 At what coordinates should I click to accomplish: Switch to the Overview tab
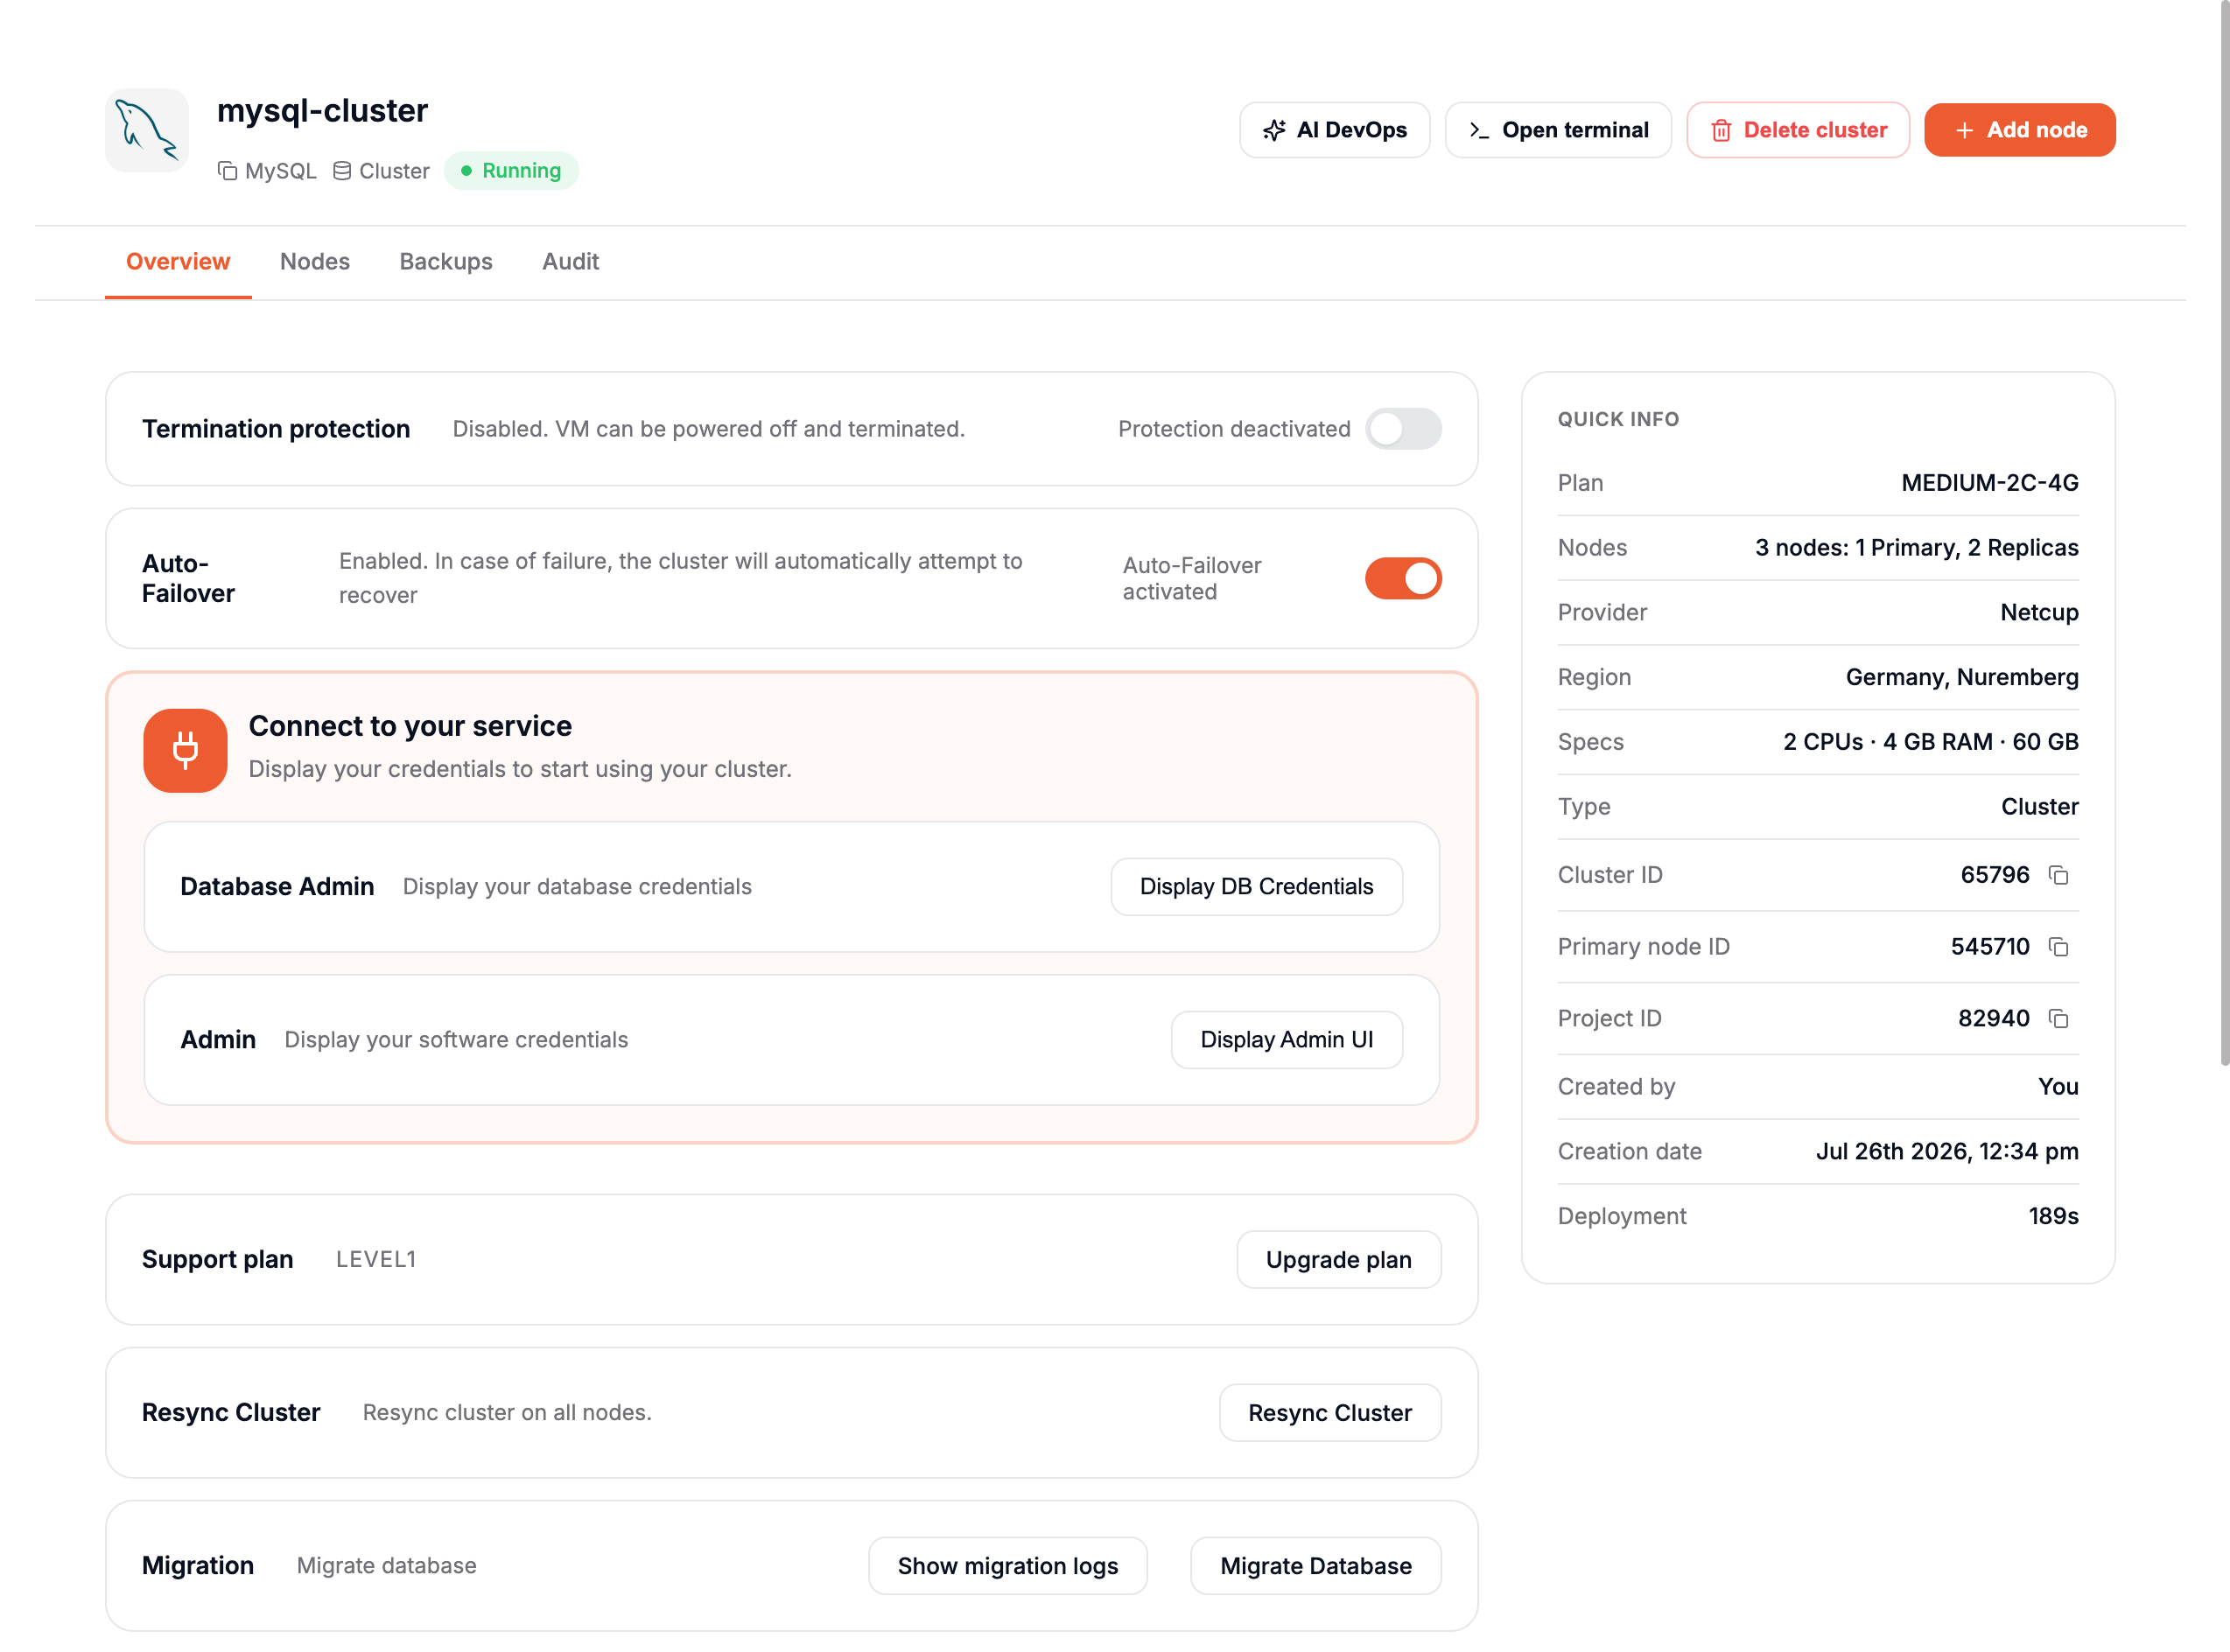coord(178,262)
